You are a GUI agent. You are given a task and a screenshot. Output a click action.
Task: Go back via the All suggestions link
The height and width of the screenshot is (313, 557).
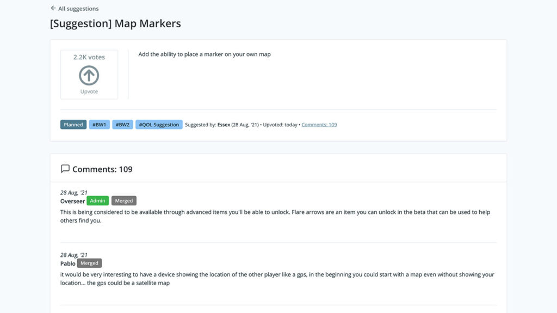pos(78,9)
